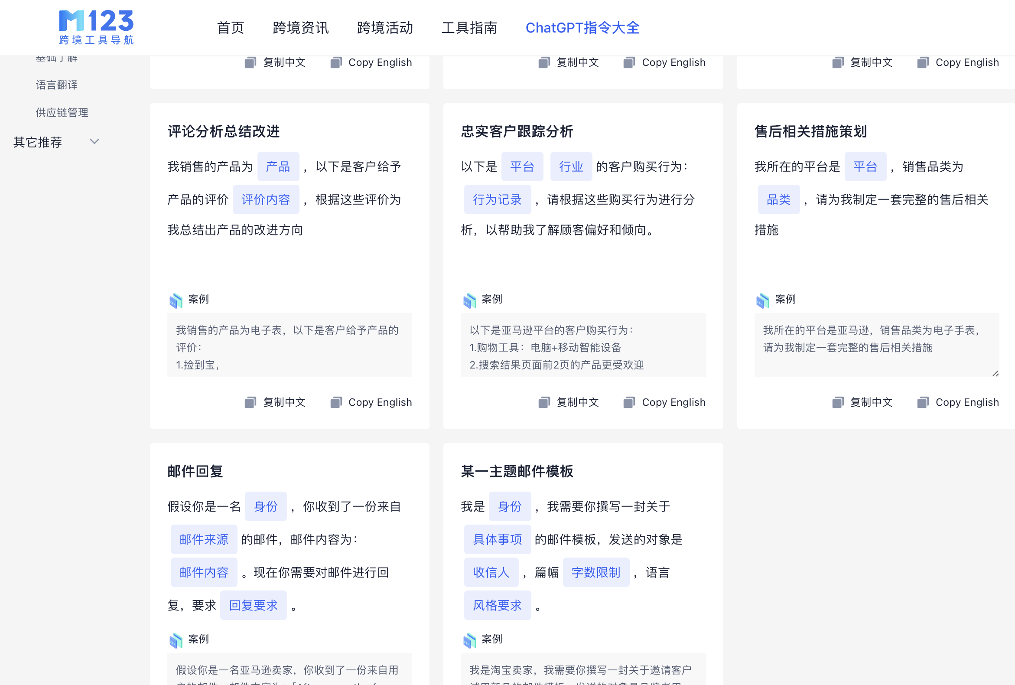Select the 品类 placeholder token in 售后相关措施策划
1015x685 pixels.
tap(778, 199)
